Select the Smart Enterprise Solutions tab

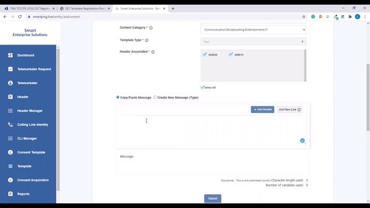(140, 9)
